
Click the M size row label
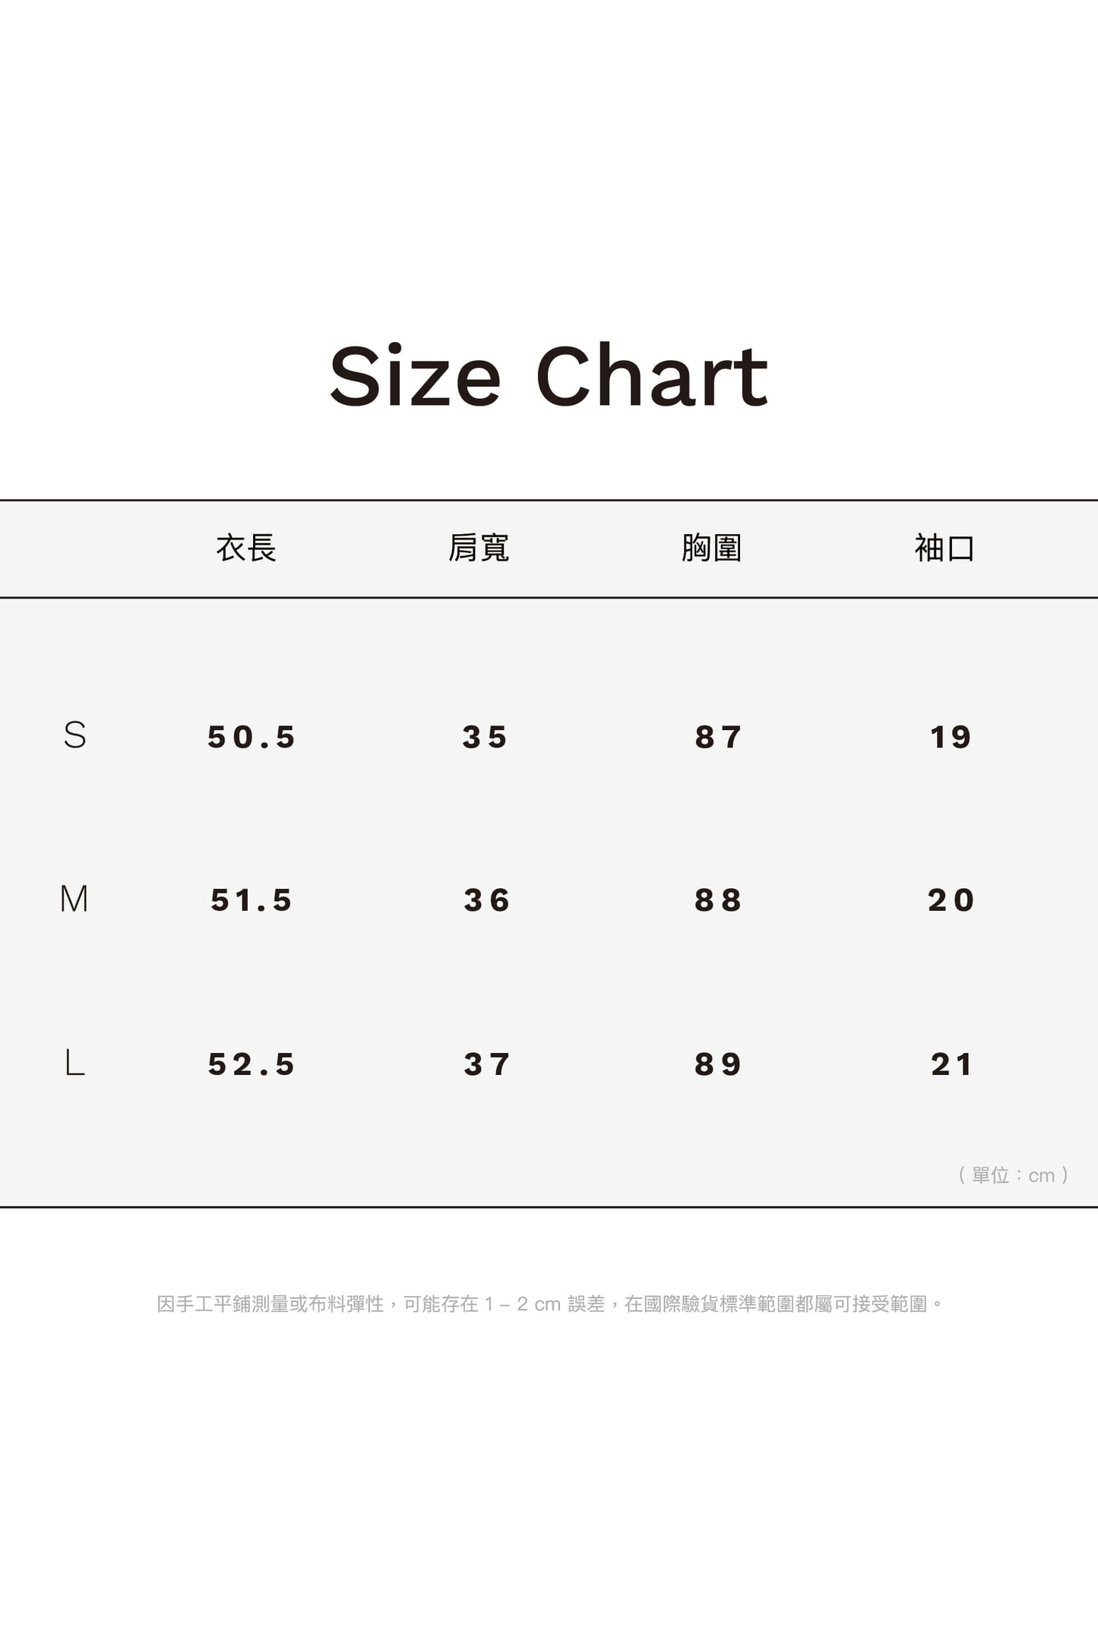[74, 899]
